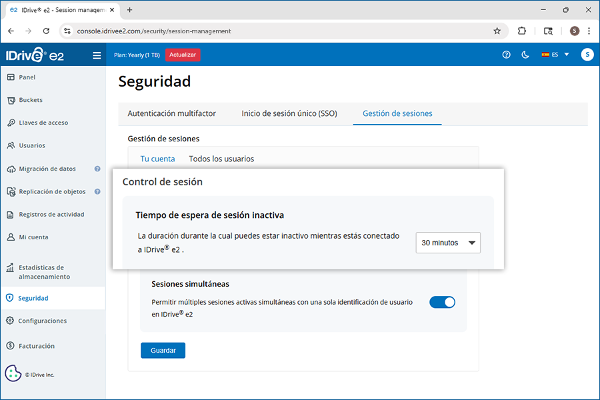This screenshot has width=600, height=400.
Task: Open the hamburger menu in IDrive header
Action: click(97, 55)
